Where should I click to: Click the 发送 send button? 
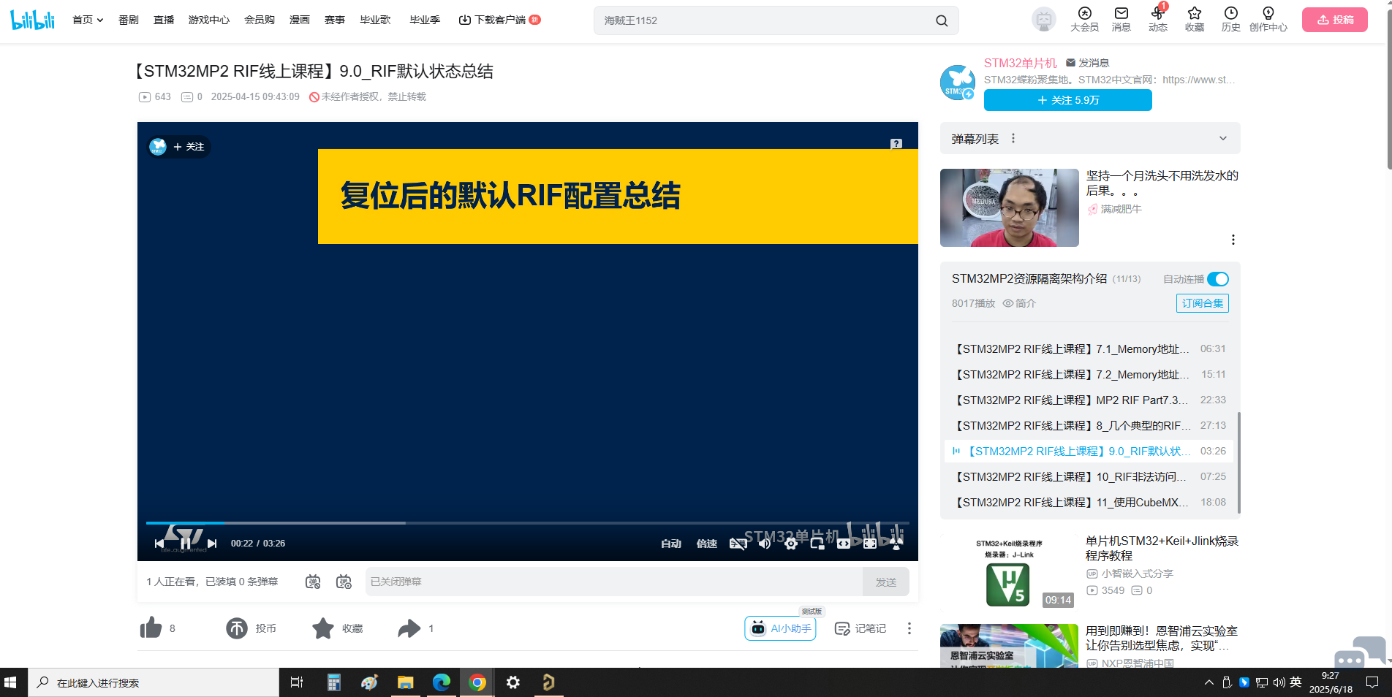886,582
